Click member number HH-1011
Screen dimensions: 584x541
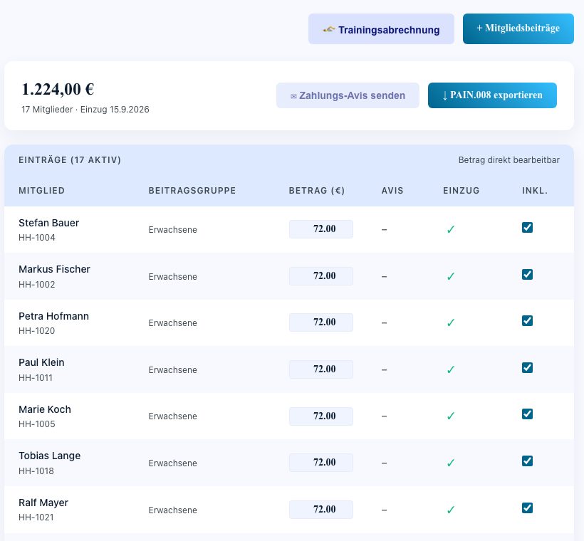tap(36, 377)
